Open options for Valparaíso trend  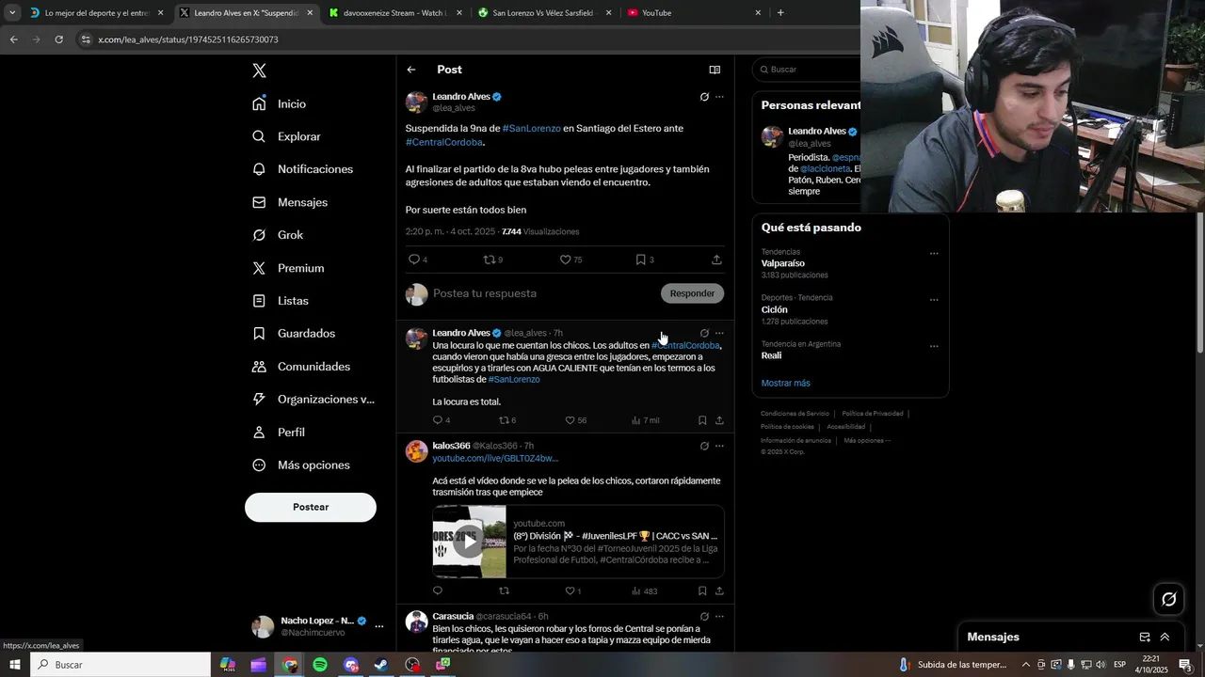934,253
